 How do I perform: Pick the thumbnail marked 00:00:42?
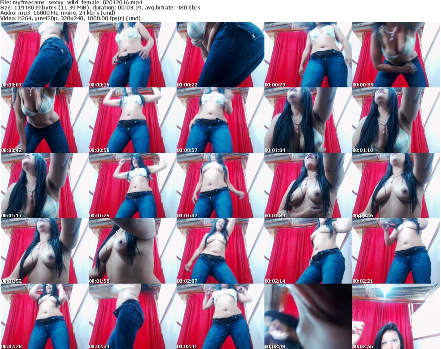pyautogui.click(x=45, y=120)
